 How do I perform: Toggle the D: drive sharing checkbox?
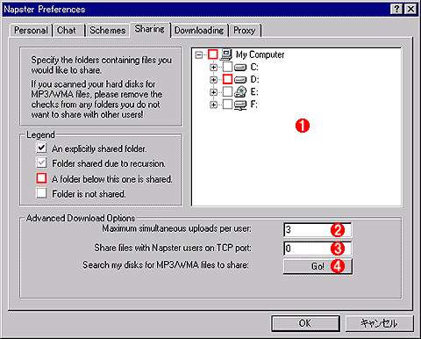227,79
